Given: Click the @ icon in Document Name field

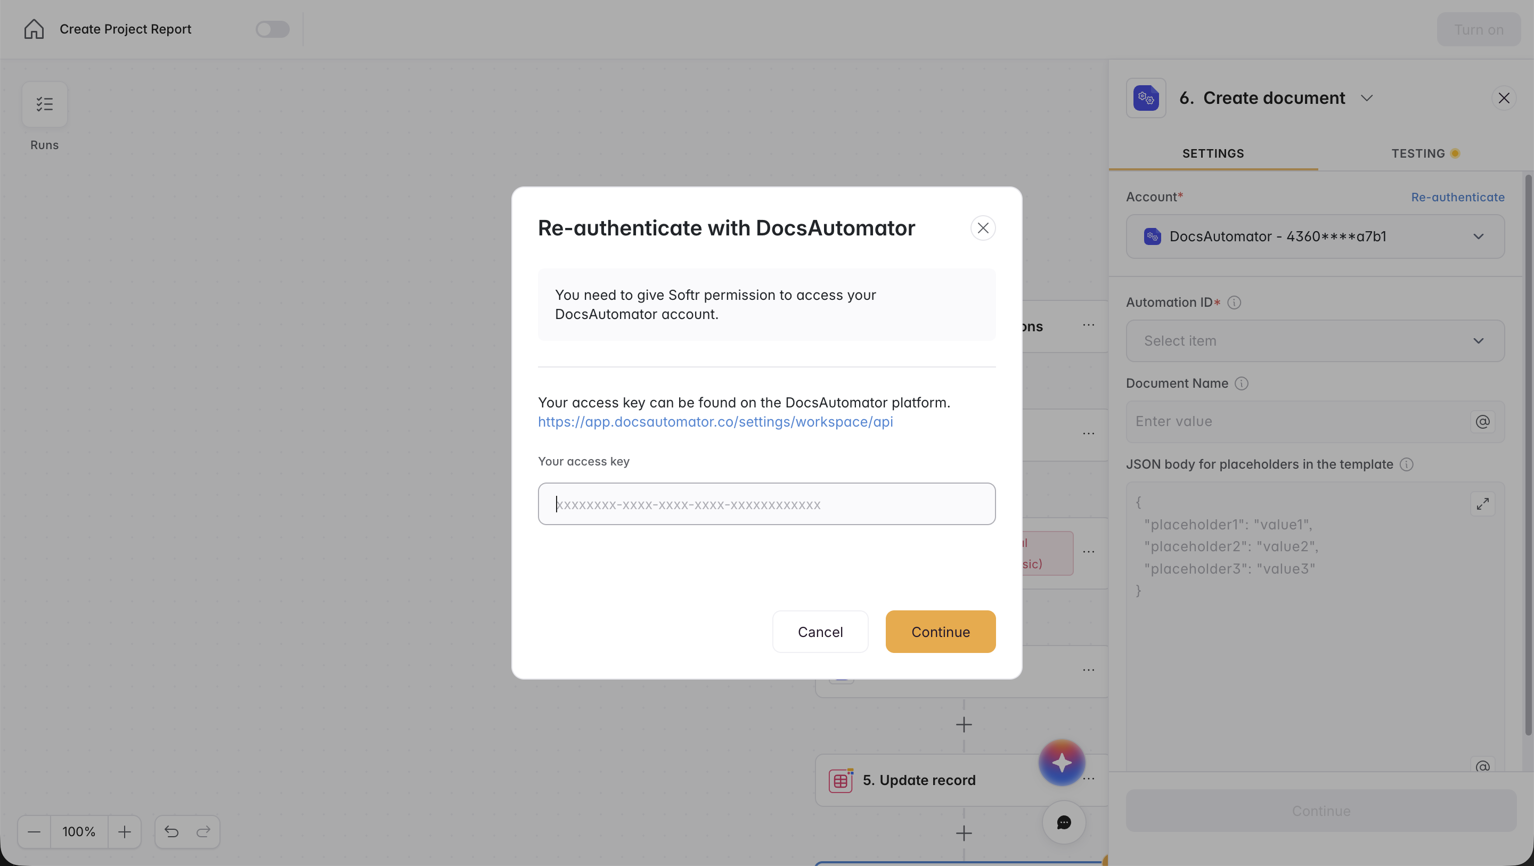Looking at the screenshot, I should coord(1482,422).
